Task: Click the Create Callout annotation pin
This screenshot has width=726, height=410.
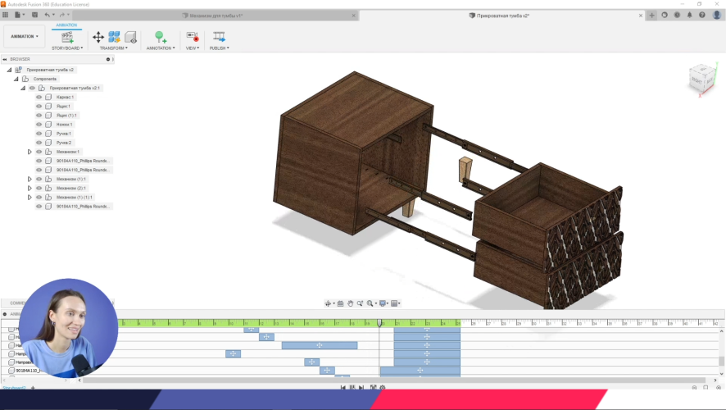Action: (161, 37)
